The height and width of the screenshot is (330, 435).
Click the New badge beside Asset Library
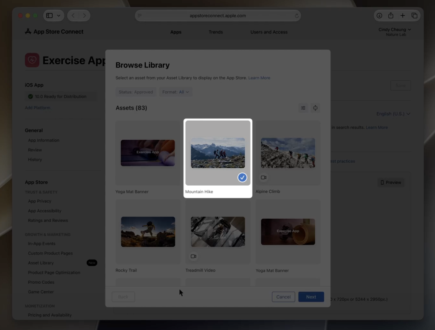pos(92,262)
